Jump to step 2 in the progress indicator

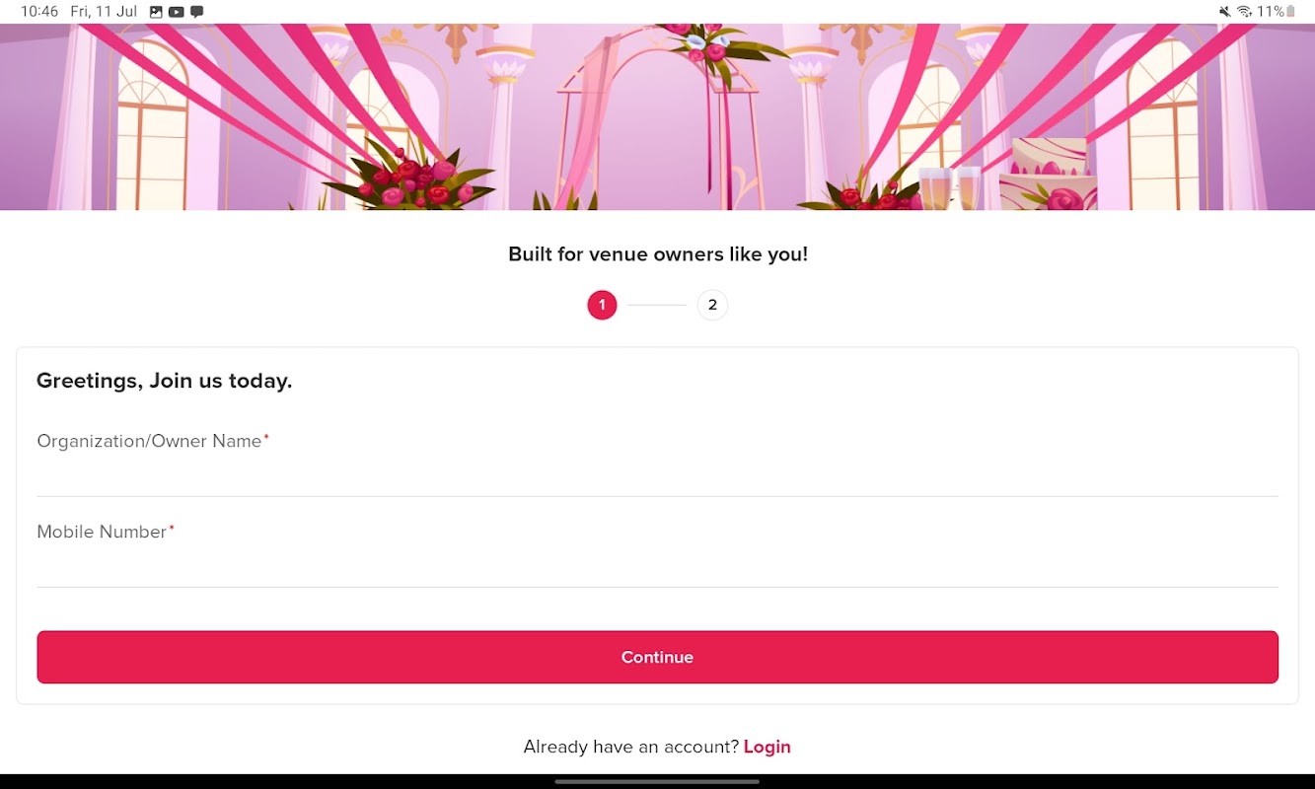pyautogui.click(x=712, y=305)
